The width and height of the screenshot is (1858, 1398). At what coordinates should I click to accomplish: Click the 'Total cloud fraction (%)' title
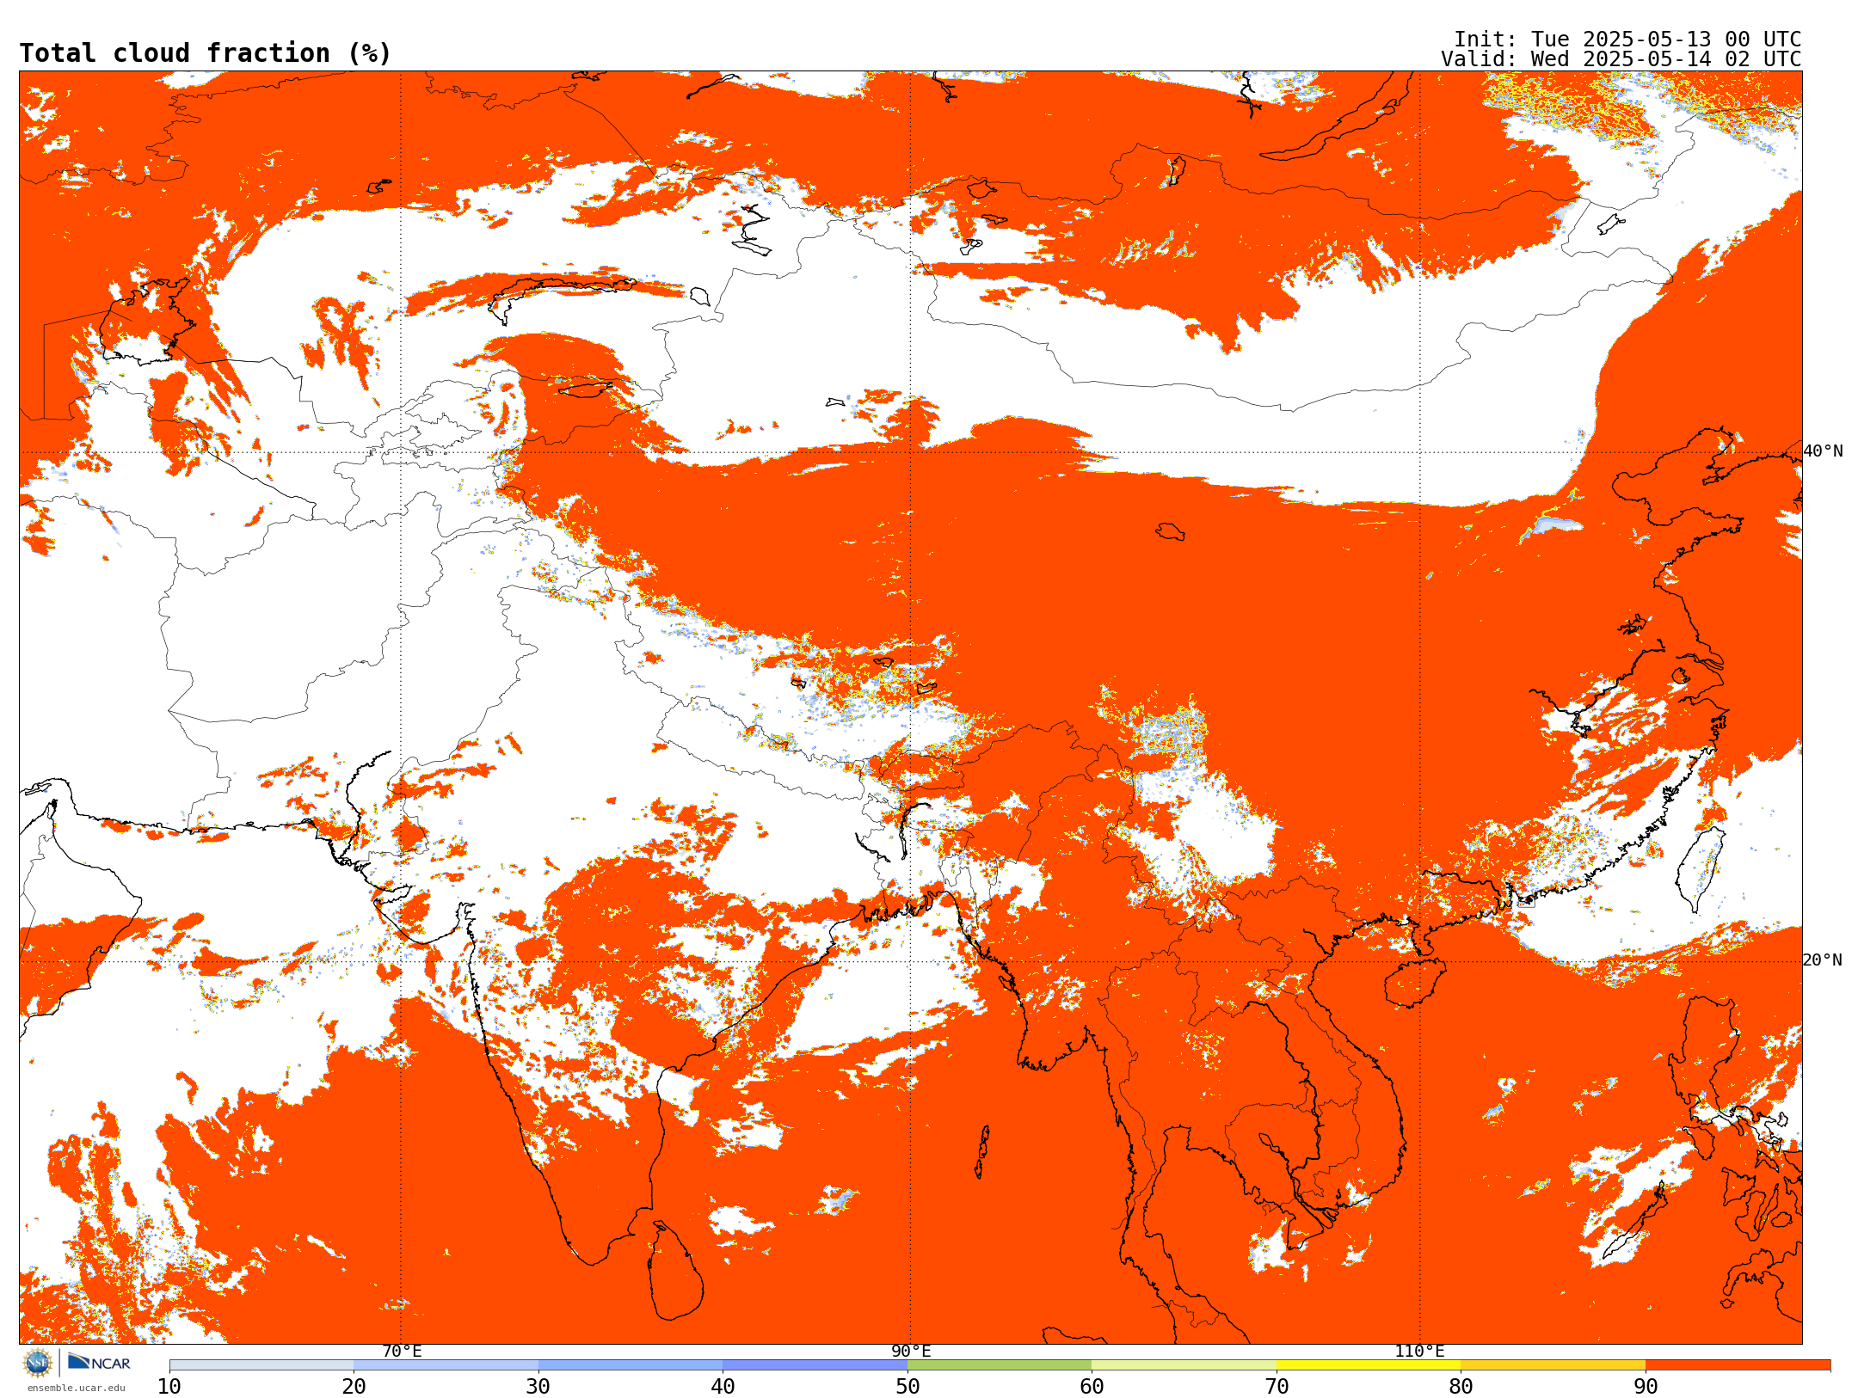tap(206, 53)
